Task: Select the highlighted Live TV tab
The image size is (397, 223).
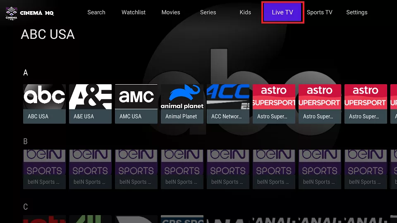Action: [x=283, y=12]
